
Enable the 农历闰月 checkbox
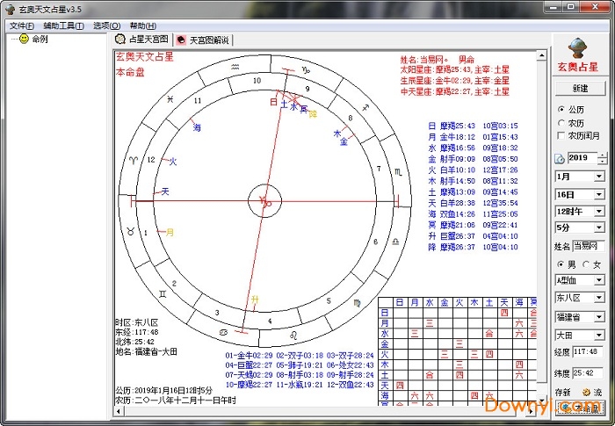[x=561, y=136]
